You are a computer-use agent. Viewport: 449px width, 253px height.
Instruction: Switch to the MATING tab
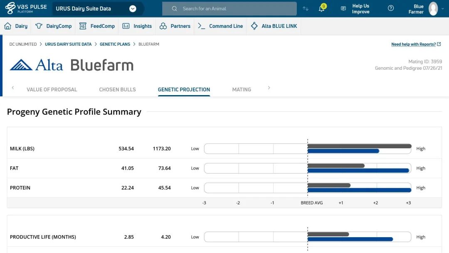(x=242, y=90)
